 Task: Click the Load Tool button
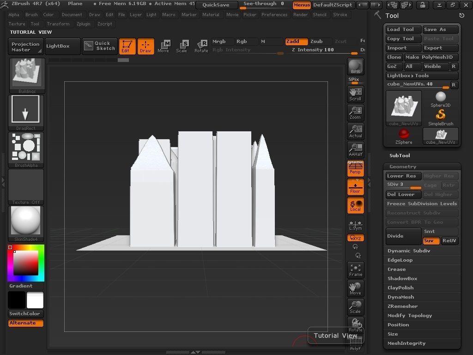[404, 29]
